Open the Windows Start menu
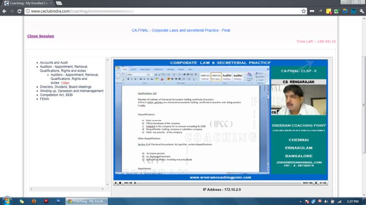This screenshot has height=205, width=366. (x=7, y=200)
